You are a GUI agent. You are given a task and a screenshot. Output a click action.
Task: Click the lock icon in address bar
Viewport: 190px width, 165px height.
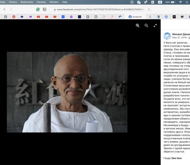(55, 10)
